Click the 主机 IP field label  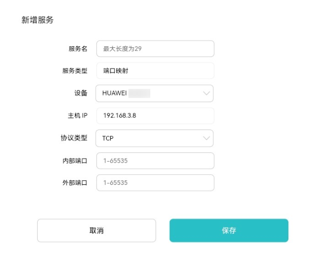click(78, 116)
